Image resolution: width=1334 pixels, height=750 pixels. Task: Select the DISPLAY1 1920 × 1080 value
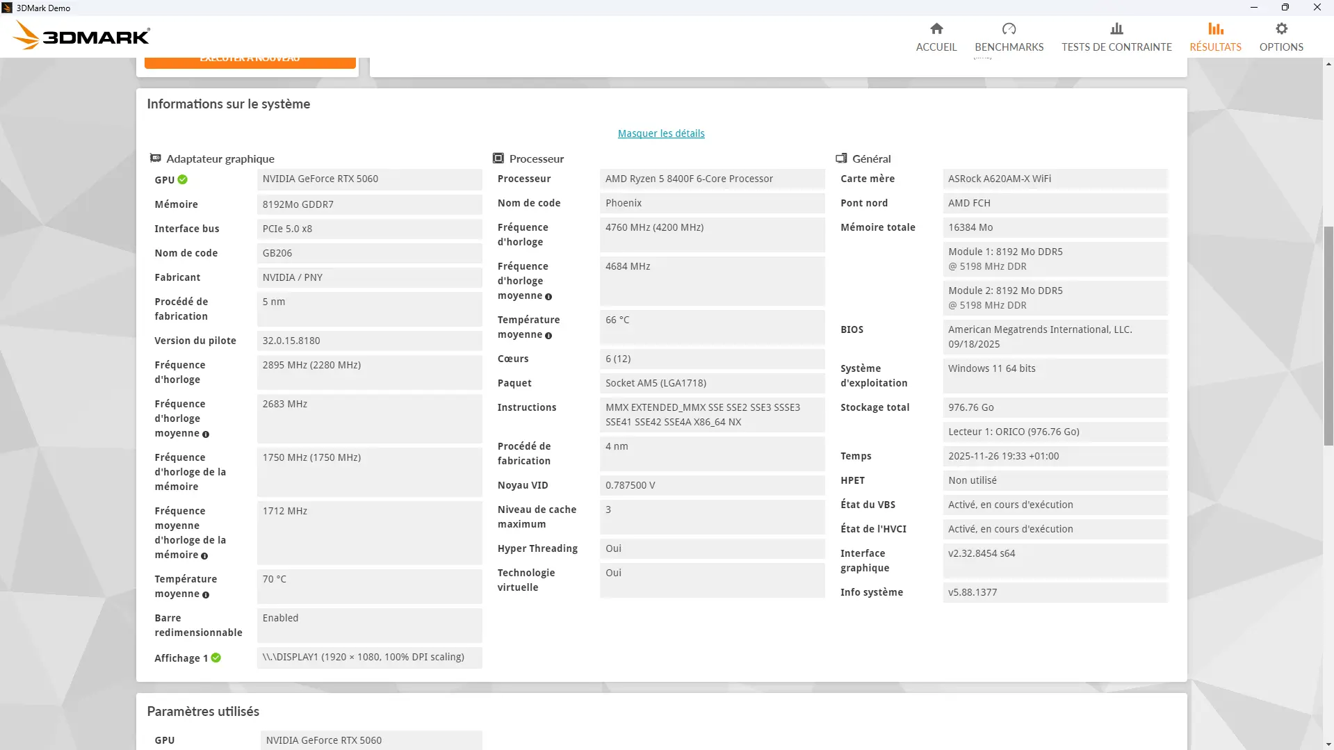click(x=369, y=658)
